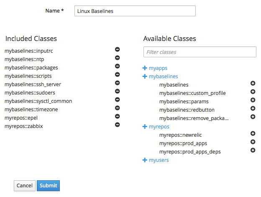Screen dimensions: 261x197
Task: Expand the myusers class group
Action: point(145,160)
